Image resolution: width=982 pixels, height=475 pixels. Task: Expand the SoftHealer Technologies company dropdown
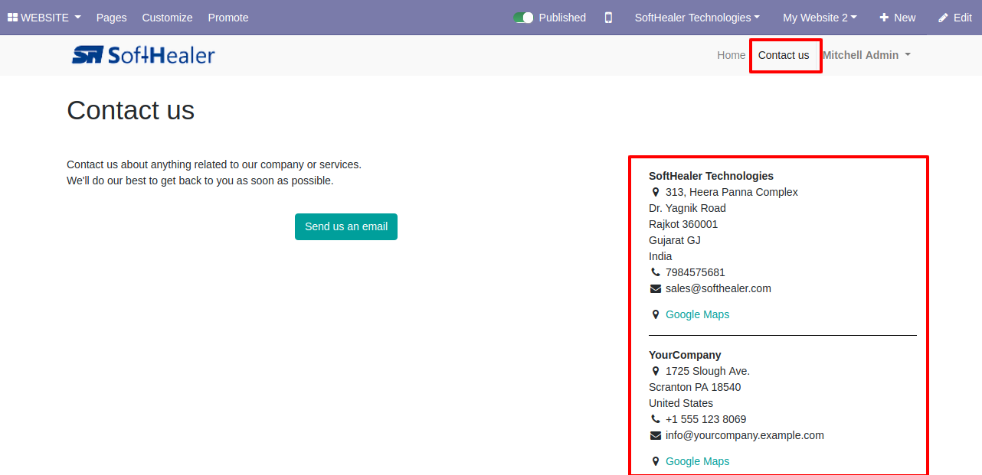[x=697, y=18]
